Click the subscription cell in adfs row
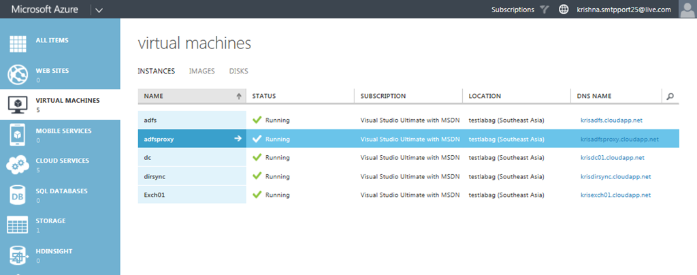Viewport: 697px width, 275px height. coord(408,120)
